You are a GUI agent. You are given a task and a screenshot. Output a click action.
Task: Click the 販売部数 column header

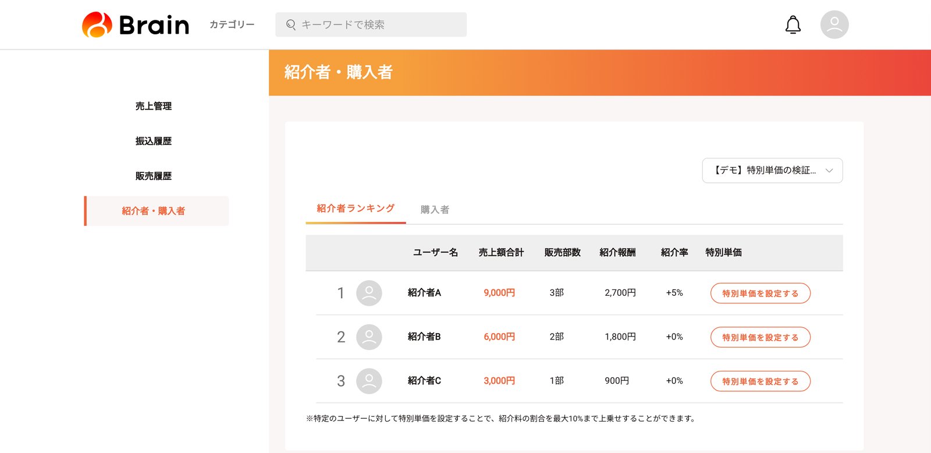tap(563, 252)
